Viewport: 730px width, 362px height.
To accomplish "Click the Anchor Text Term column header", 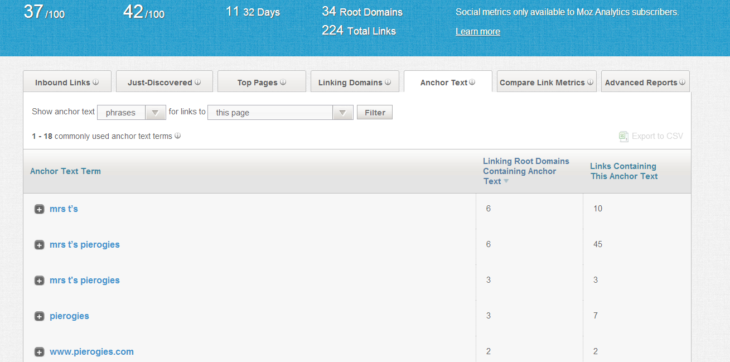I will pyautogui.click(x=65, y=171).
